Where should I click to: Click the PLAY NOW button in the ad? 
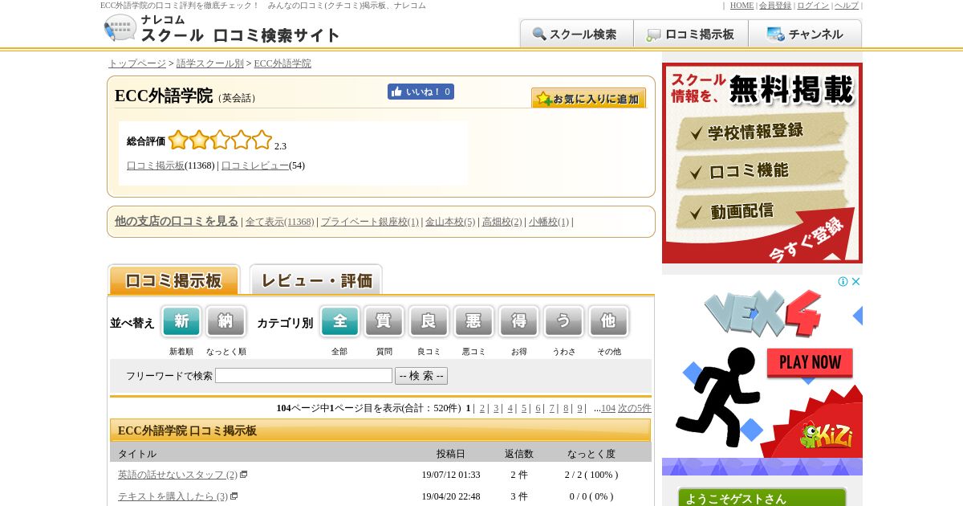(x=809, y=362)
